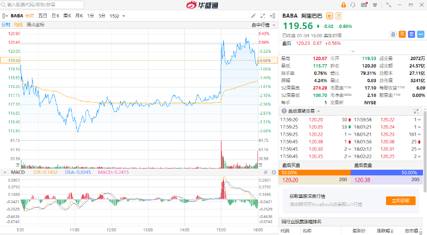Screen dimensions: 427x235
Task: Toggle the MACD histogram legend value
Action: point(113,172)
